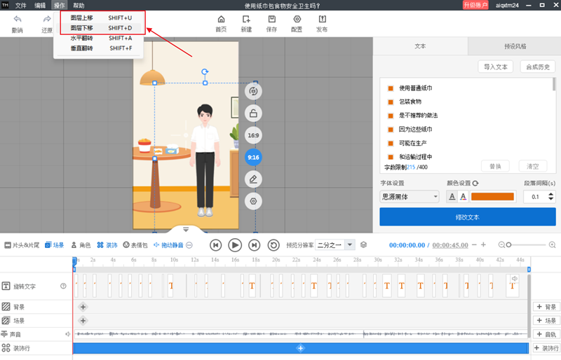The image size is (561, 360).
Task: Click the loop replay button
Action: [x=273, y=245]
